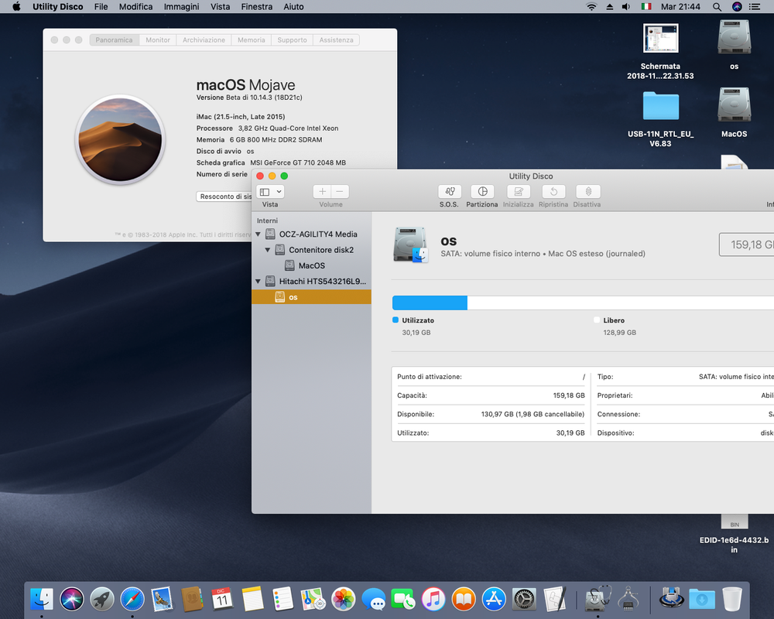Open Spotlight search magnifier

[717, 6]
